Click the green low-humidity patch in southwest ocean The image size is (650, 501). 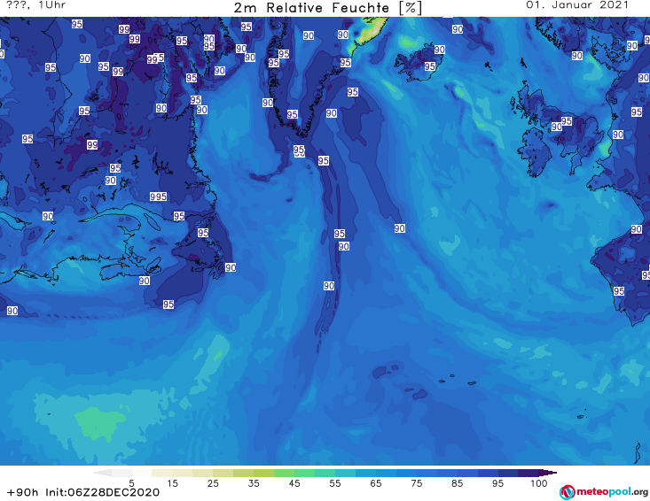[98, 422]
